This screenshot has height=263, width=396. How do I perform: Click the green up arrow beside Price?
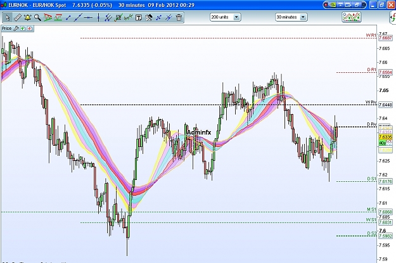pyautogui.click(x=23, y=29)
